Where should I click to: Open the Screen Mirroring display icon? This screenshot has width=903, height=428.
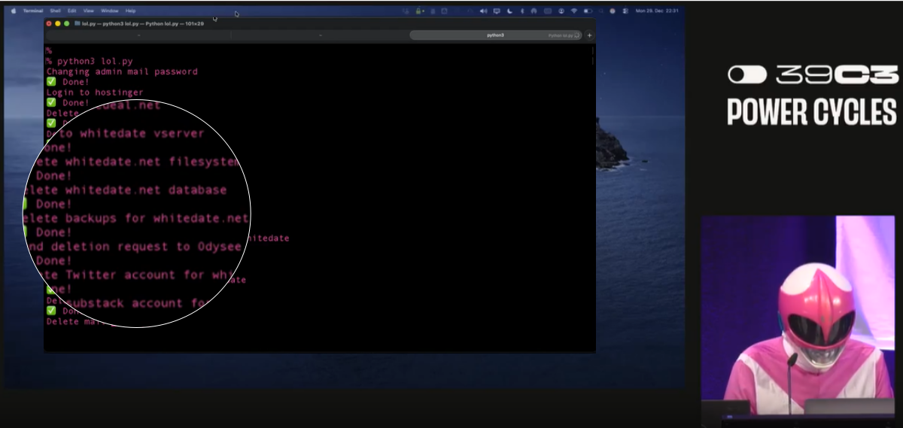coord(497,11)
